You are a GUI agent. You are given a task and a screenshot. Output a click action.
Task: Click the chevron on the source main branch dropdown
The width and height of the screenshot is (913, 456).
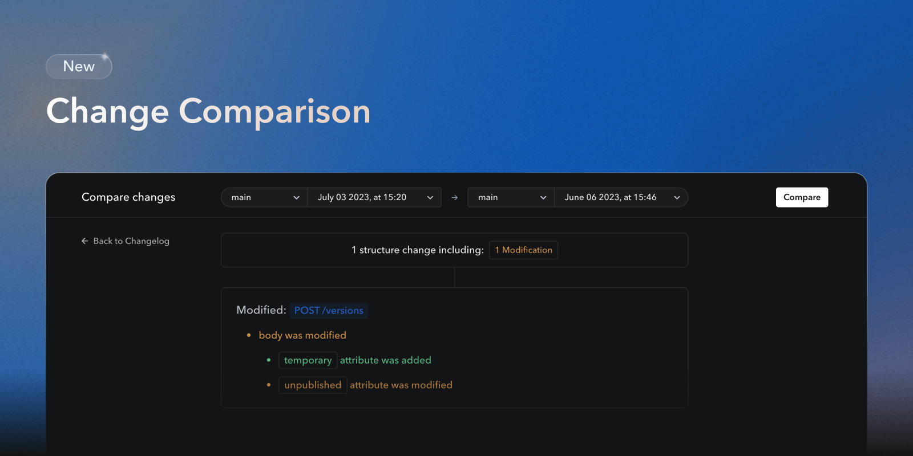pyautogui.click(x=296, y=198)
